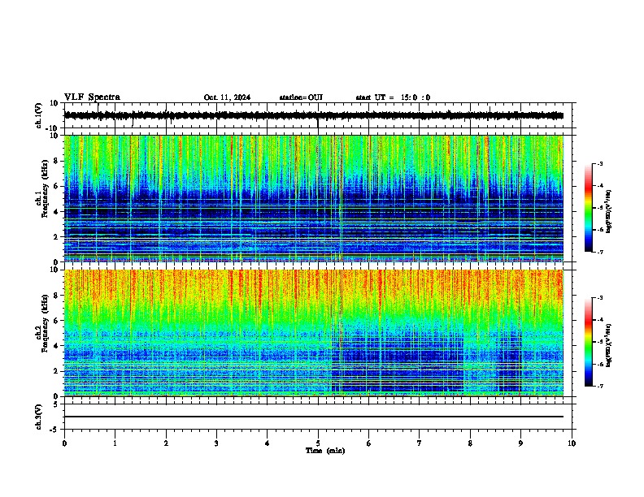Image resolution: width=644 pixels, height=497 pixels.
Task: Click the 'VLF Spectra' title text
Action: pos(92,97)
